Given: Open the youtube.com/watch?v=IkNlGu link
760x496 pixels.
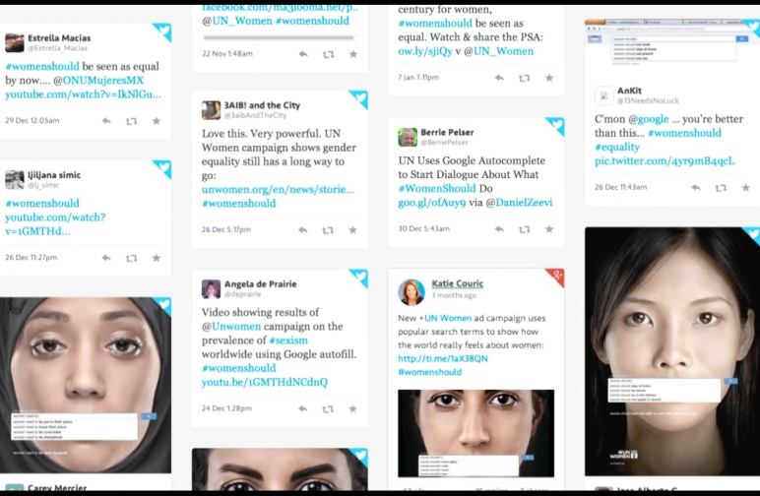Looking at the screenshot, I should pos(83,93).
